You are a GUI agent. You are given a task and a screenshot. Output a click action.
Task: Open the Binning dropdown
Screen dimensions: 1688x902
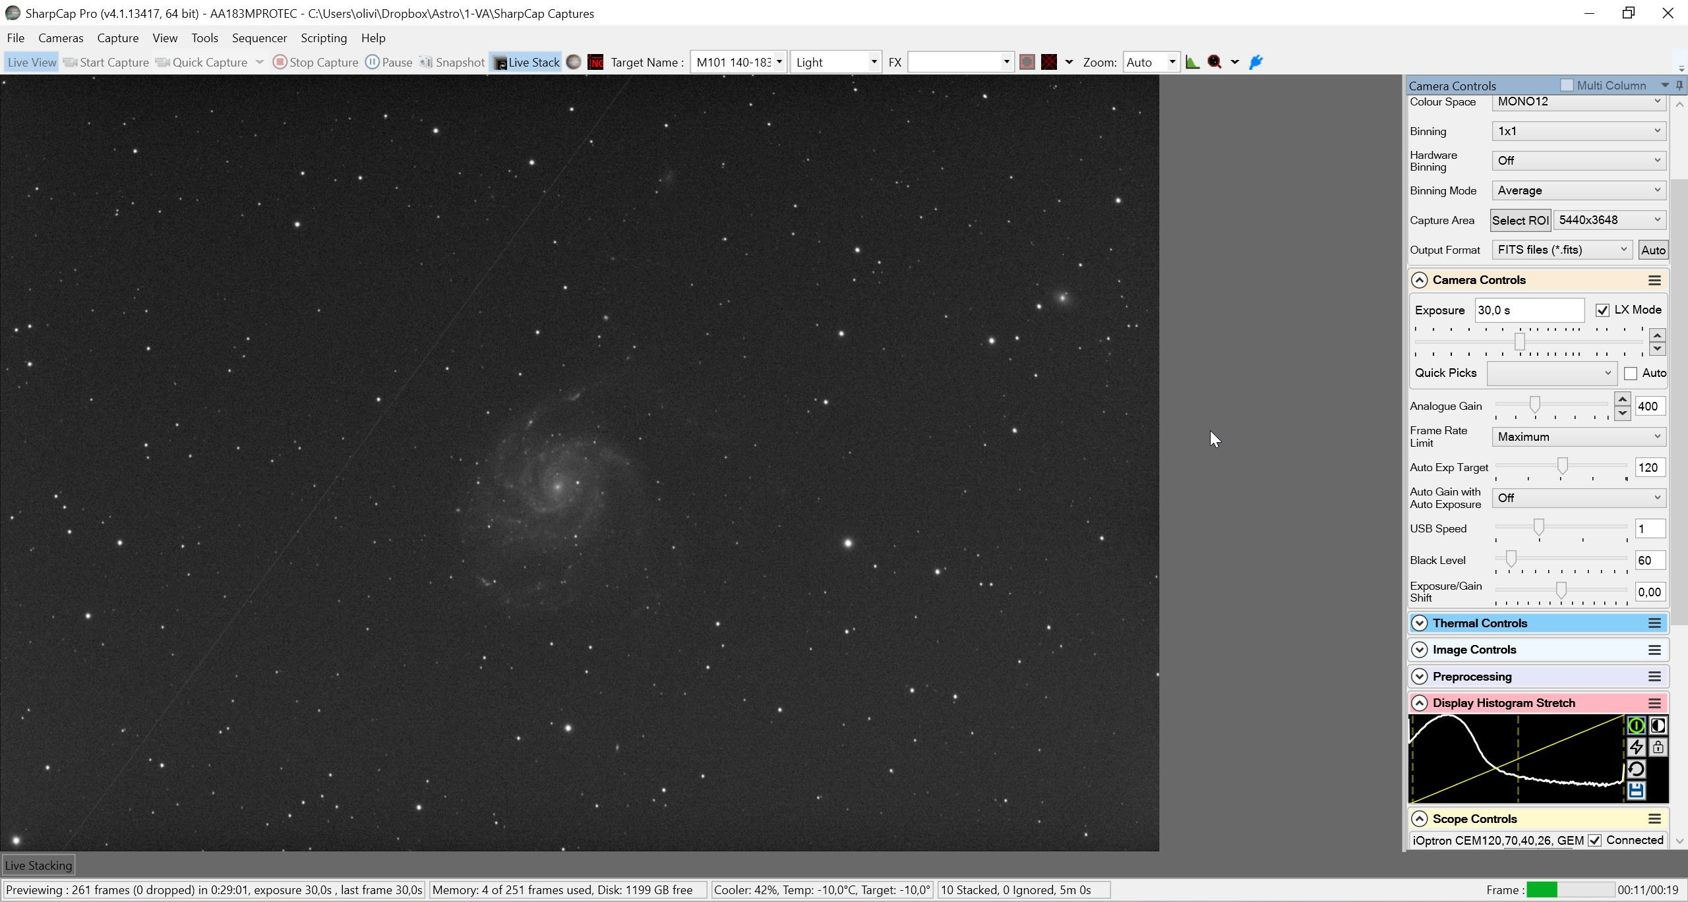[x=1579, y=131]
